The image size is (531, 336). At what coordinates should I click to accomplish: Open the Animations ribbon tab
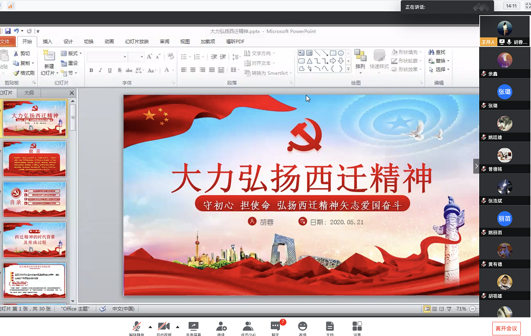109,42
